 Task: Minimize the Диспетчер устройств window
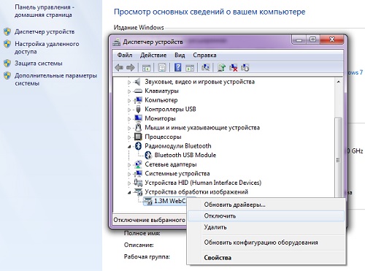(x=299, y=39)
